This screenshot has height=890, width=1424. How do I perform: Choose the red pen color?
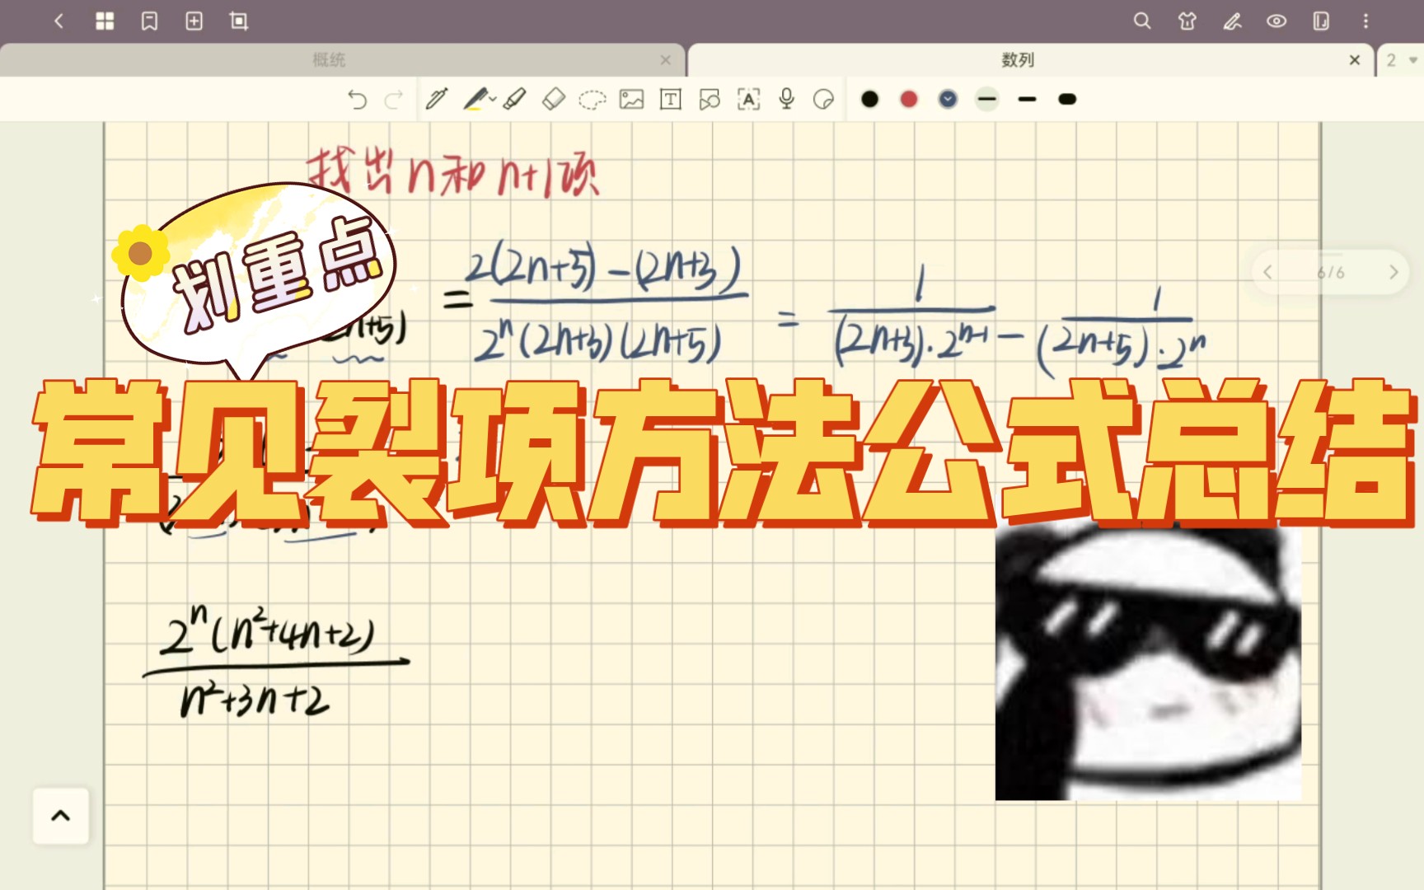click(x=909, y=100)
